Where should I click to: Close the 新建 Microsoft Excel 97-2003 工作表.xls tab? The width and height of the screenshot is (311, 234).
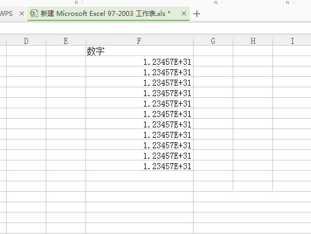coord(184,14)
